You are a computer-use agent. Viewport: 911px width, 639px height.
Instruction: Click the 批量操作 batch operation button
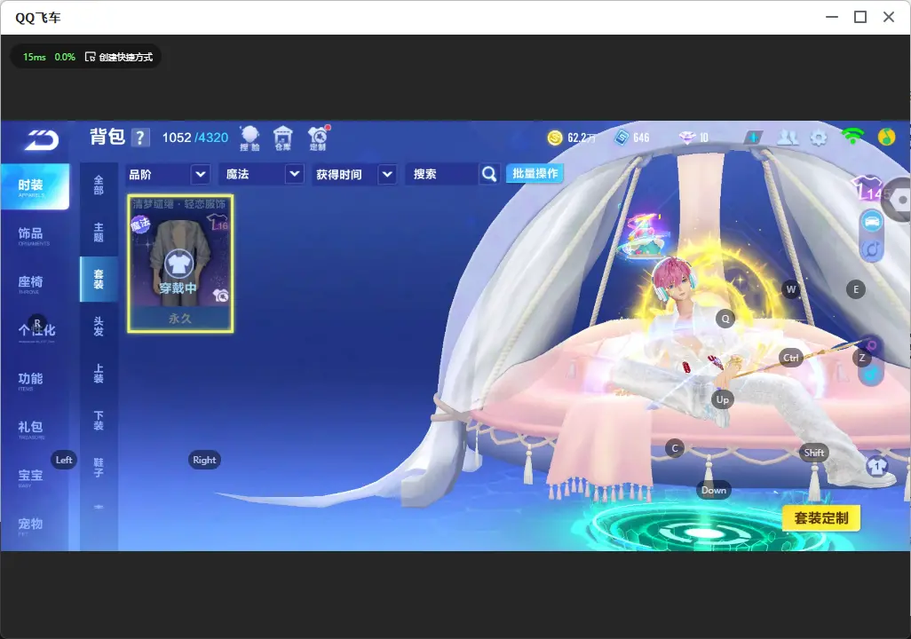tap(535, 174)
